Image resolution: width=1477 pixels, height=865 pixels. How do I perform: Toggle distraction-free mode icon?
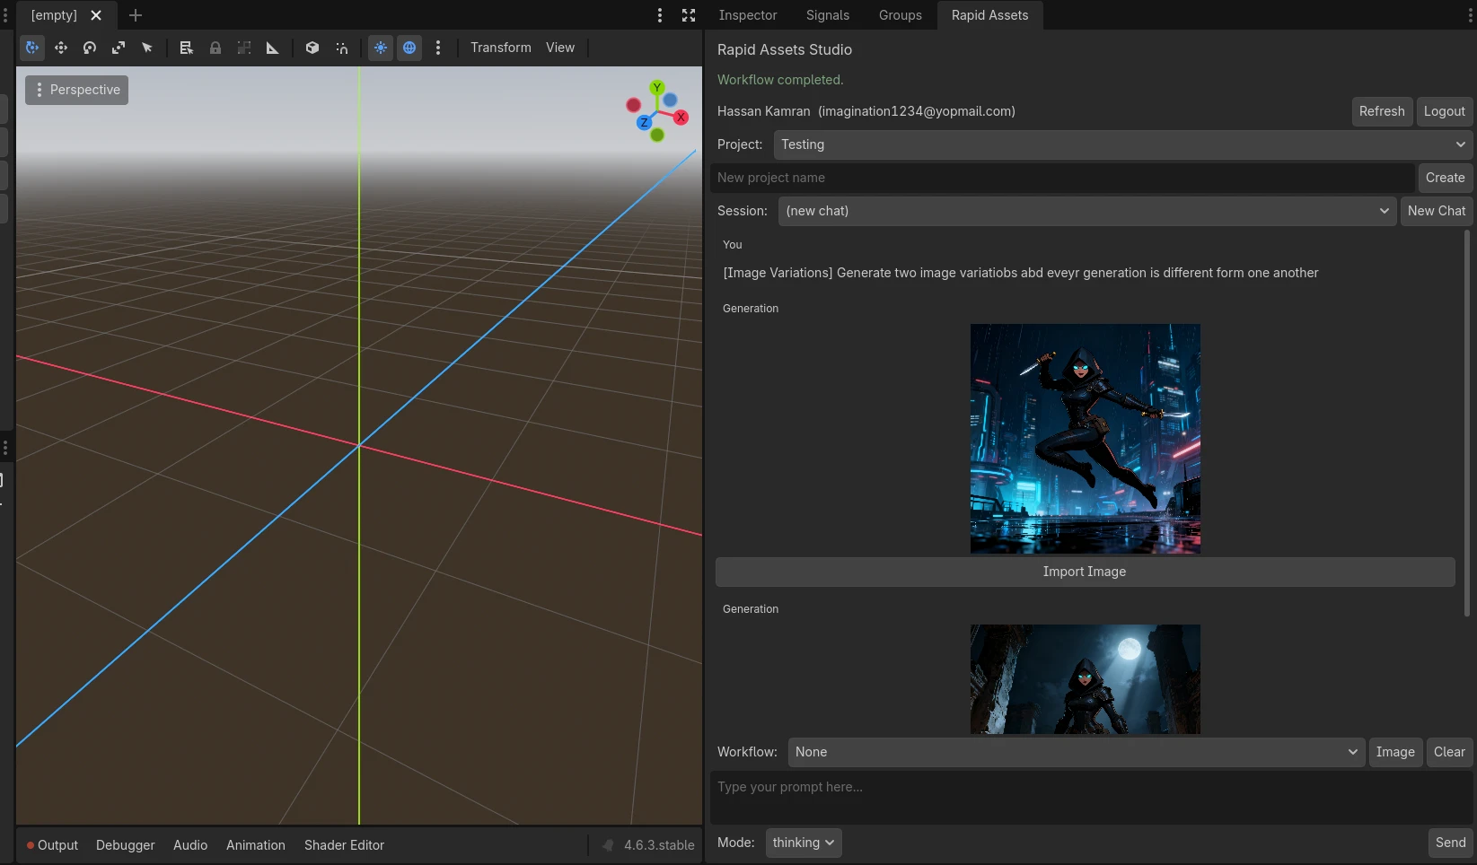(x=689, y=15)
